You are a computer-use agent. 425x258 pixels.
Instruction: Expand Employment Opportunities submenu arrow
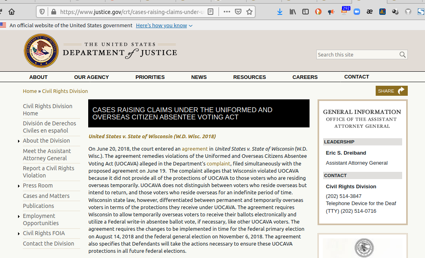point(19,216)
